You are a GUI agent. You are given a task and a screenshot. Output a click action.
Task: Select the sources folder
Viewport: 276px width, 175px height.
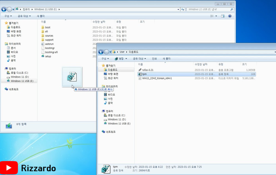click(49, 36)
